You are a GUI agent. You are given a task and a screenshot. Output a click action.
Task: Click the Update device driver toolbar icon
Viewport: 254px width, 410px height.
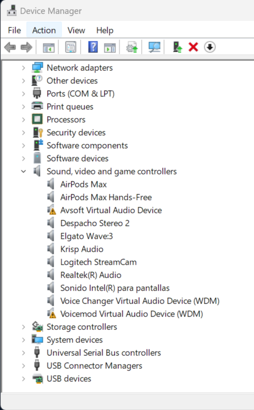177,48
